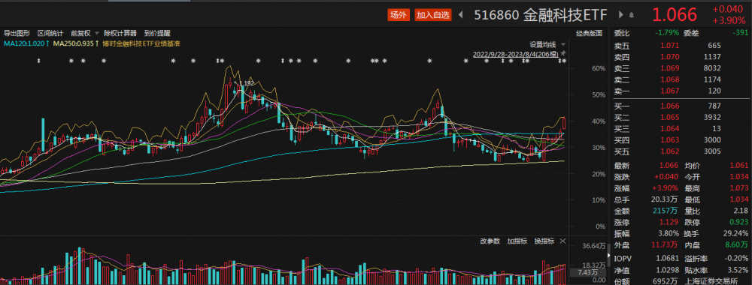Open 区间统计 tool
This screenshot has width=752, height=285.
click(x=50, y=33)
